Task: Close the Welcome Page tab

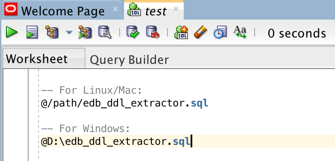Action: 115,9
